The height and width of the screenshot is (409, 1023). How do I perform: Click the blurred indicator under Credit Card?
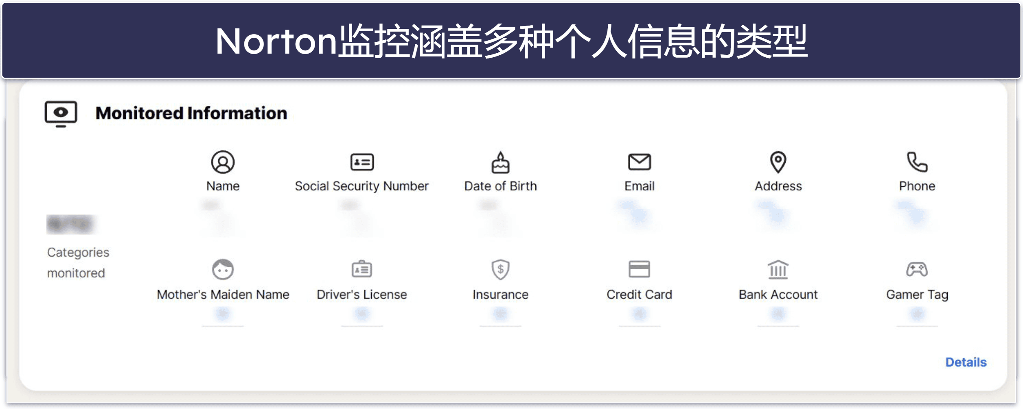click(639, 314)
